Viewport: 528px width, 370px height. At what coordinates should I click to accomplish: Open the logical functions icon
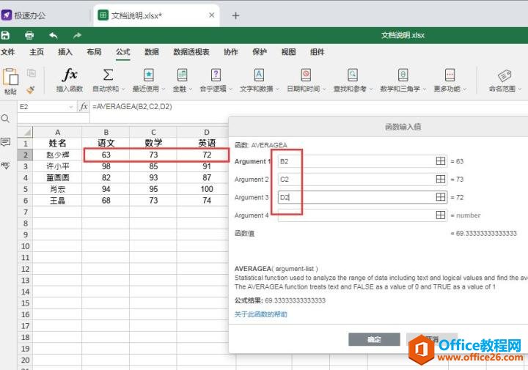pos(216,75)
